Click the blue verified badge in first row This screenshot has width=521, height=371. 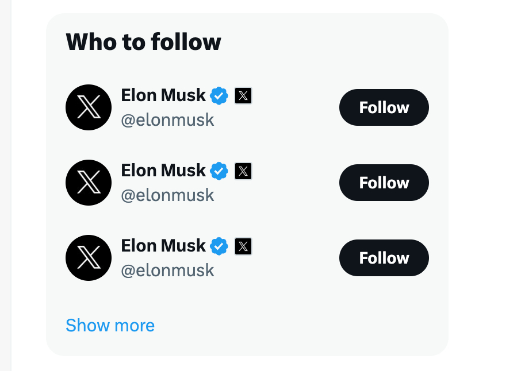coord(219,95)
